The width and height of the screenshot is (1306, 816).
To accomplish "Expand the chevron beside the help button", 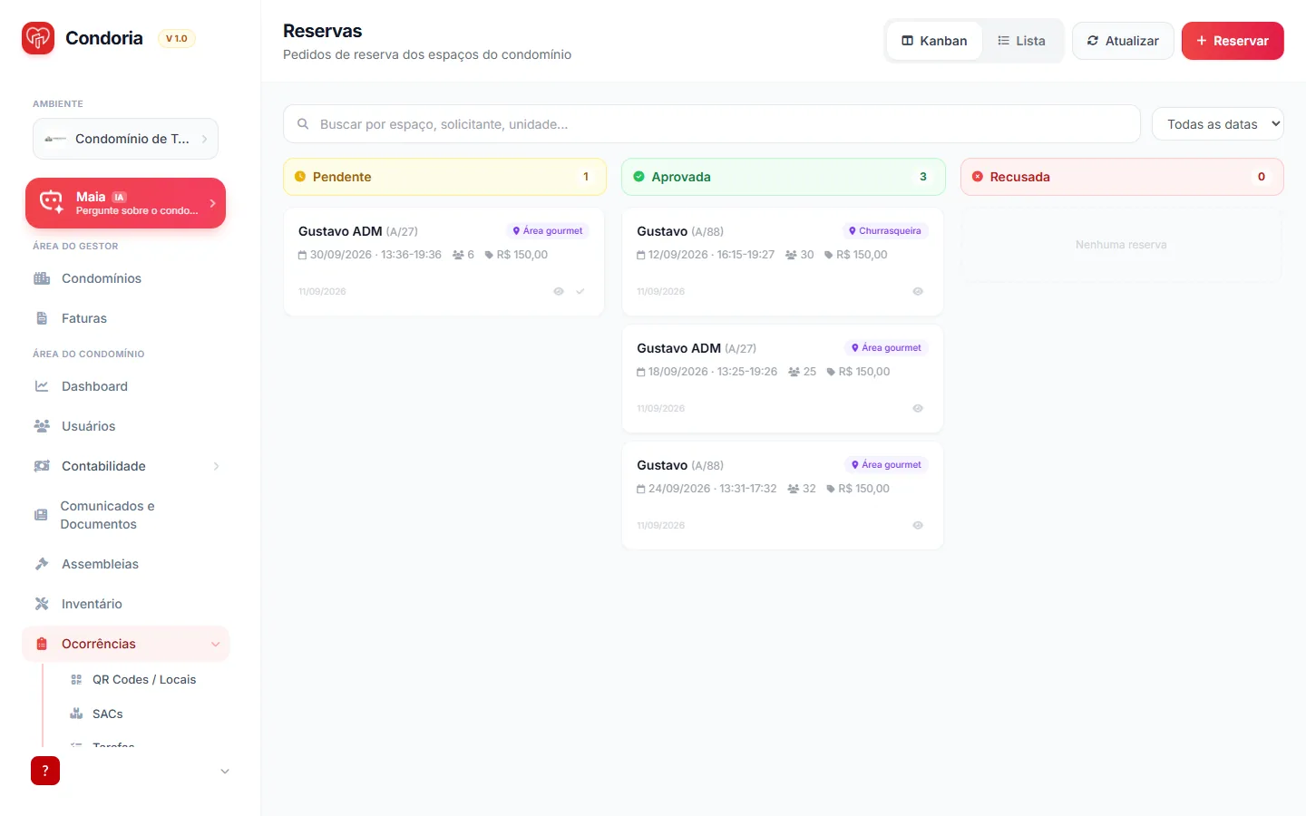I will coord(225,772).
